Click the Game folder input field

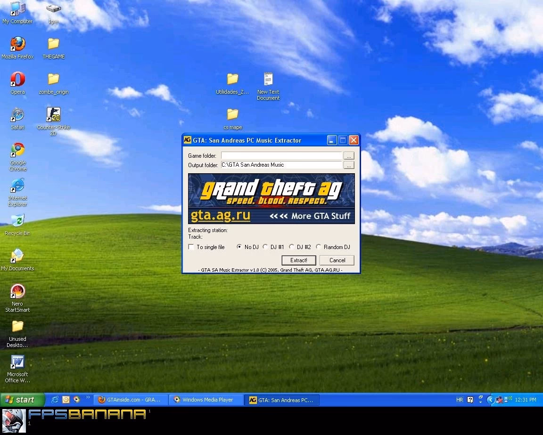pos(281,156)
